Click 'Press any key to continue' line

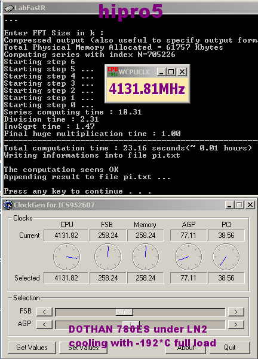[78, 191]
